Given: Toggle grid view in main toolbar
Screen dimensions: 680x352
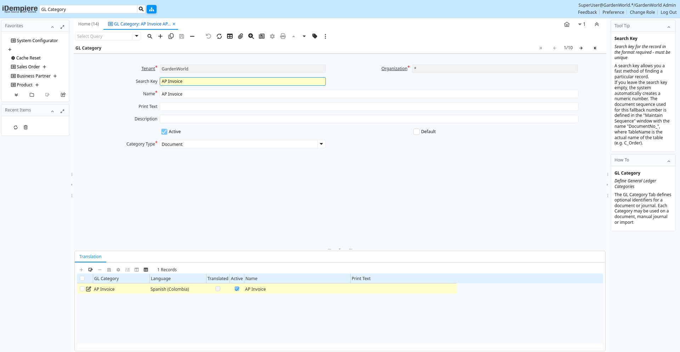Looking at the screenshot, I should coord(230,36).
